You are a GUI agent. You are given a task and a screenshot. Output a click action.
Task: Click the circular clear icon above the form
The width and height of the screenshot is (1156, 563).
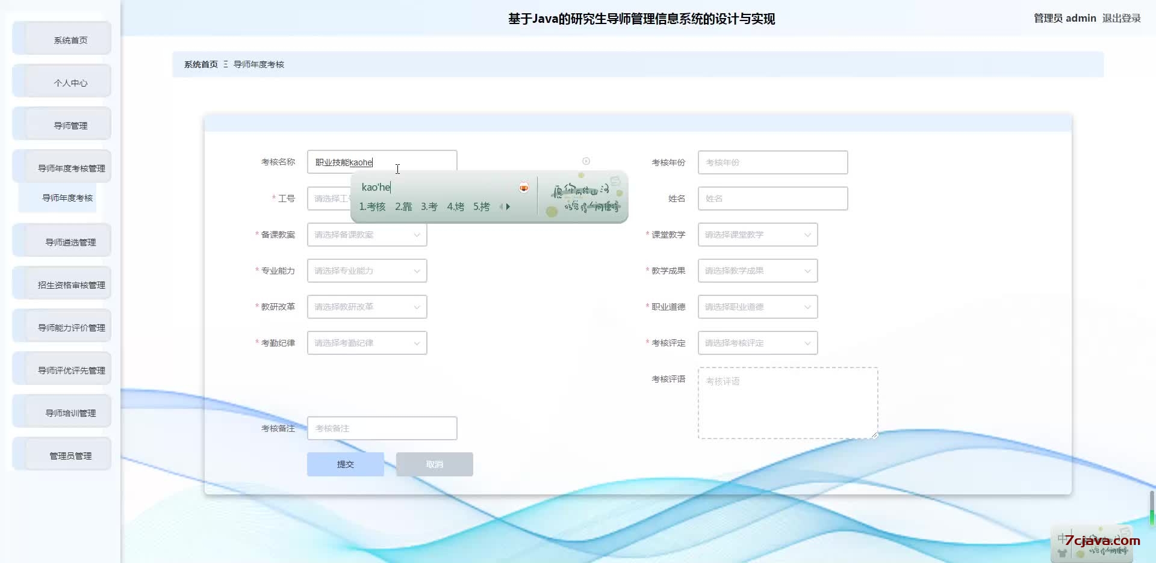586,161
